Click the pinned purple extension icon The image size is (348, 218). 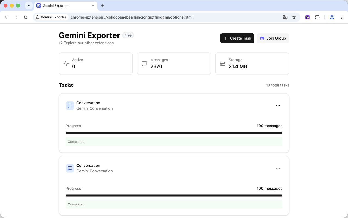point(307,17)
